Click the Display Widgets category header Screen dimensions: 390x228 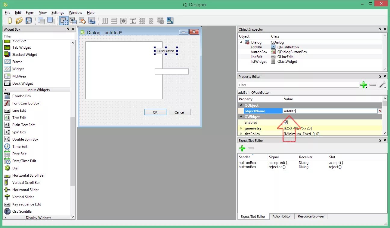pos(37,218)
